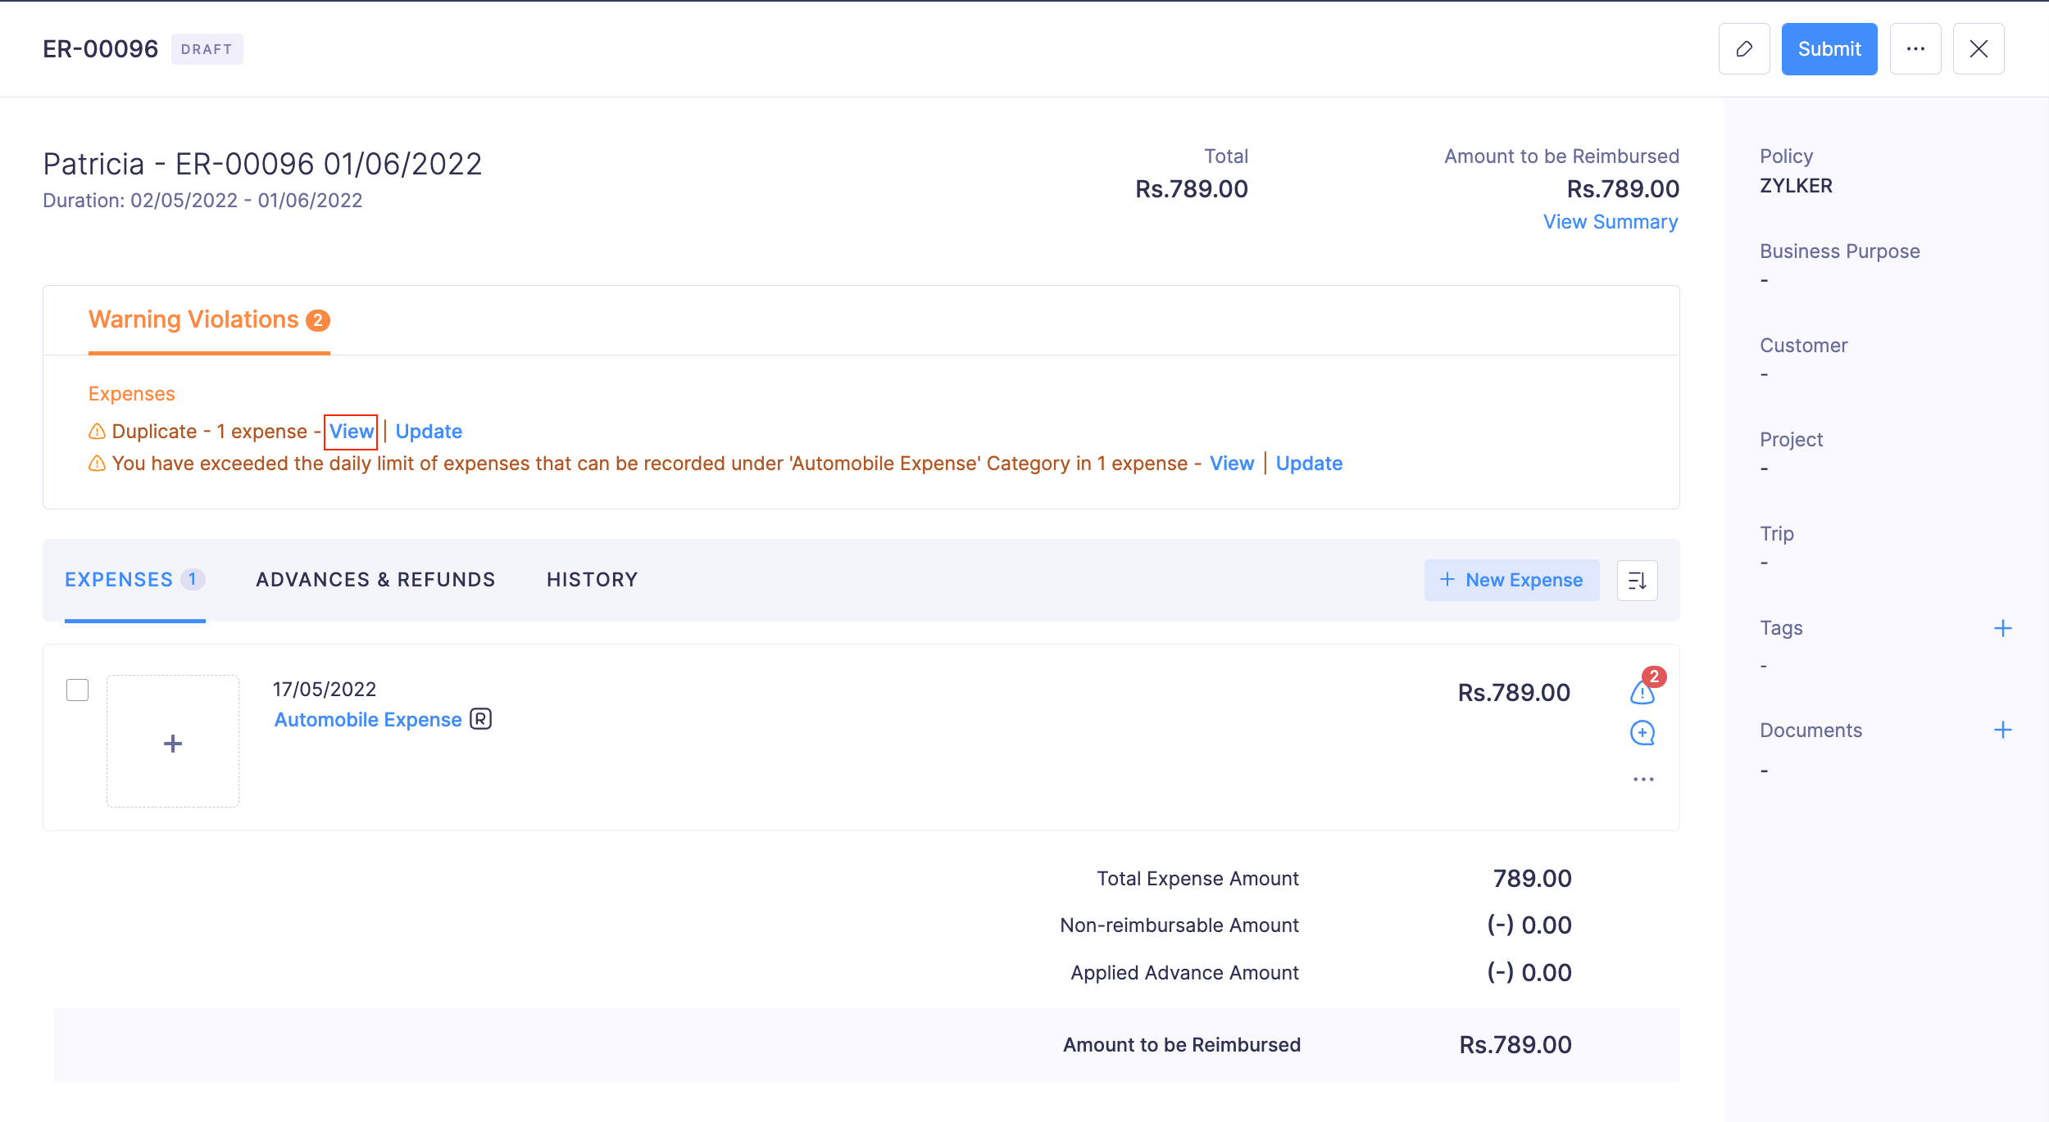Add a document via the plus icon beside Documents

(2003, 729)
